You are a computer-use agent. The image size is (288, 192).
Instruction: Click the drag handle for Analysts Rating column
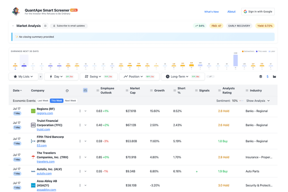point(220,90)
